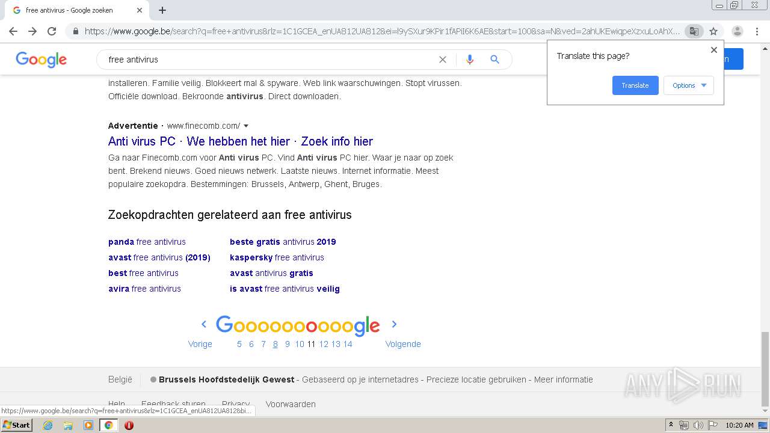The height and width of the screenshot is (433, 770).
Task: Open a new tab with plus icon
Action: [162, 10]
